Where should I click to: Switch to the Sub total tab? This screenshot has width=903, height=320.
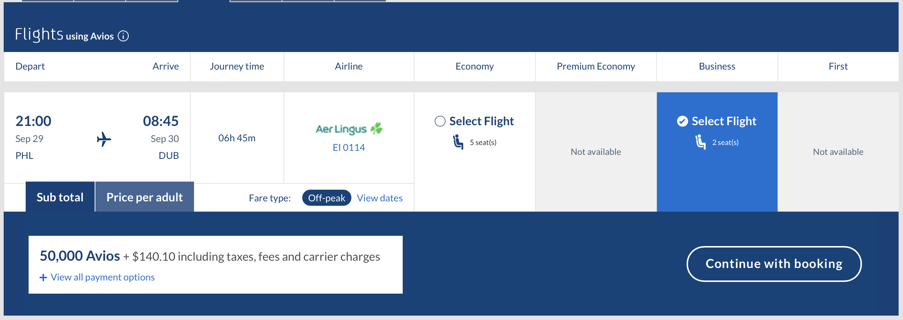tap(60, 197)
